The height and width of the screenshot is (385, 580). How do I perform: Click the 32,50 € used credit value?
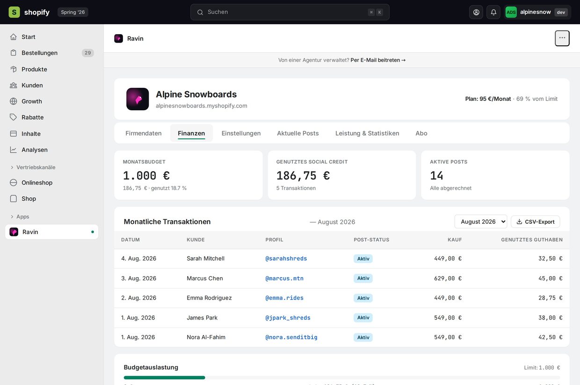point(551,258)
